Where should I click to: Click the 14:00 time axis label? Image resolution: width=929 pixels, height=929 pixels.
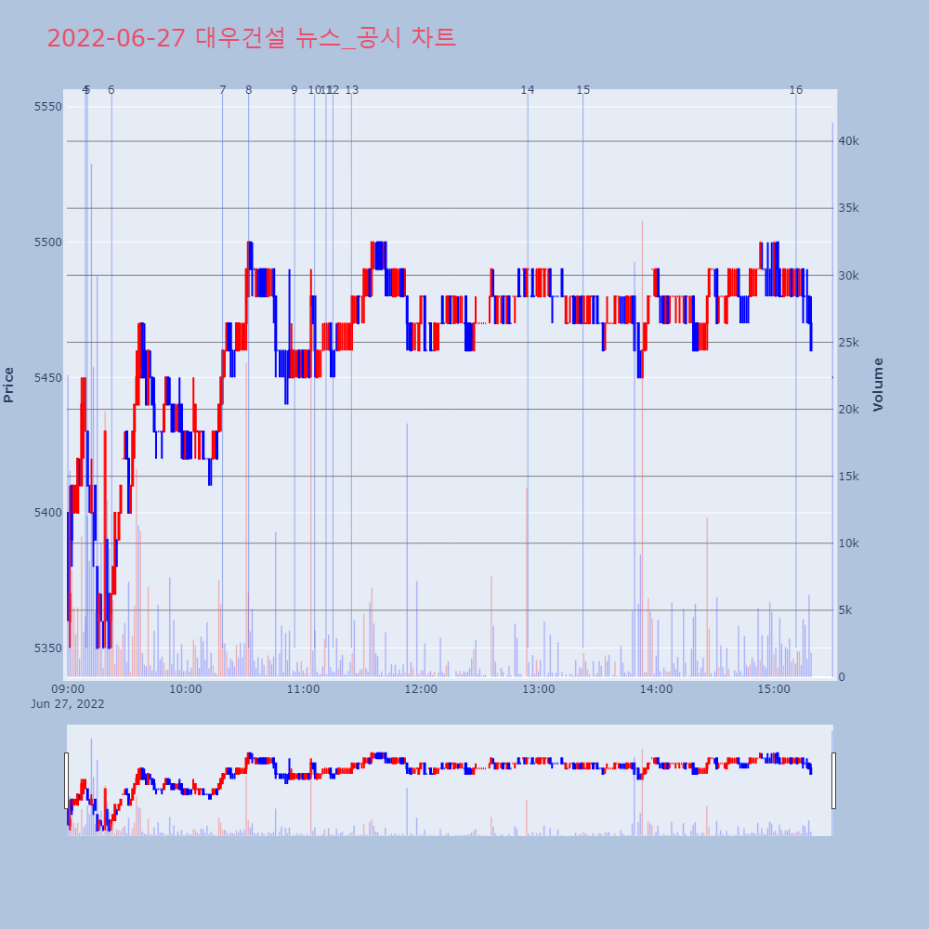pyautogui.click(x=657, y=689)
